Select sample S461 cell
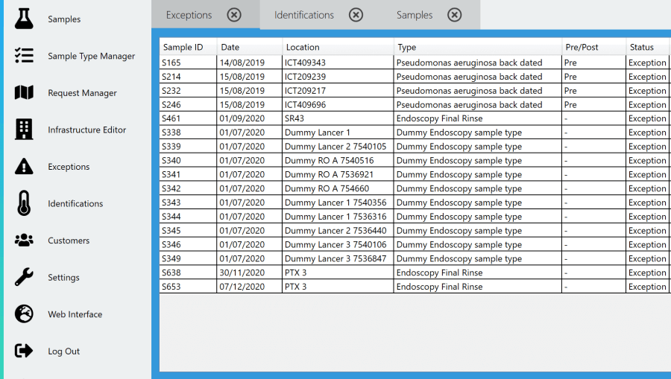671x379 pixels. coord(189,118)
